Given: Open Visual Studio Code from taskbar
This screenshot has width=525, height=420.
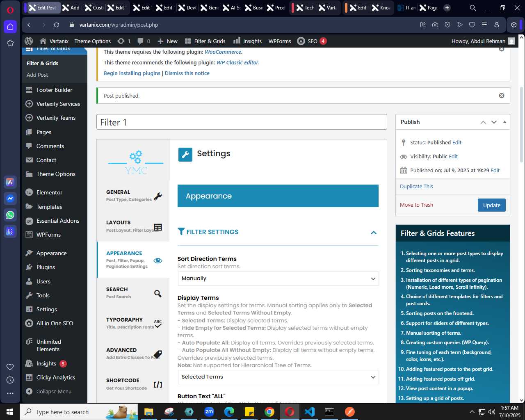Looking at the screenshot, I should 310,412.
